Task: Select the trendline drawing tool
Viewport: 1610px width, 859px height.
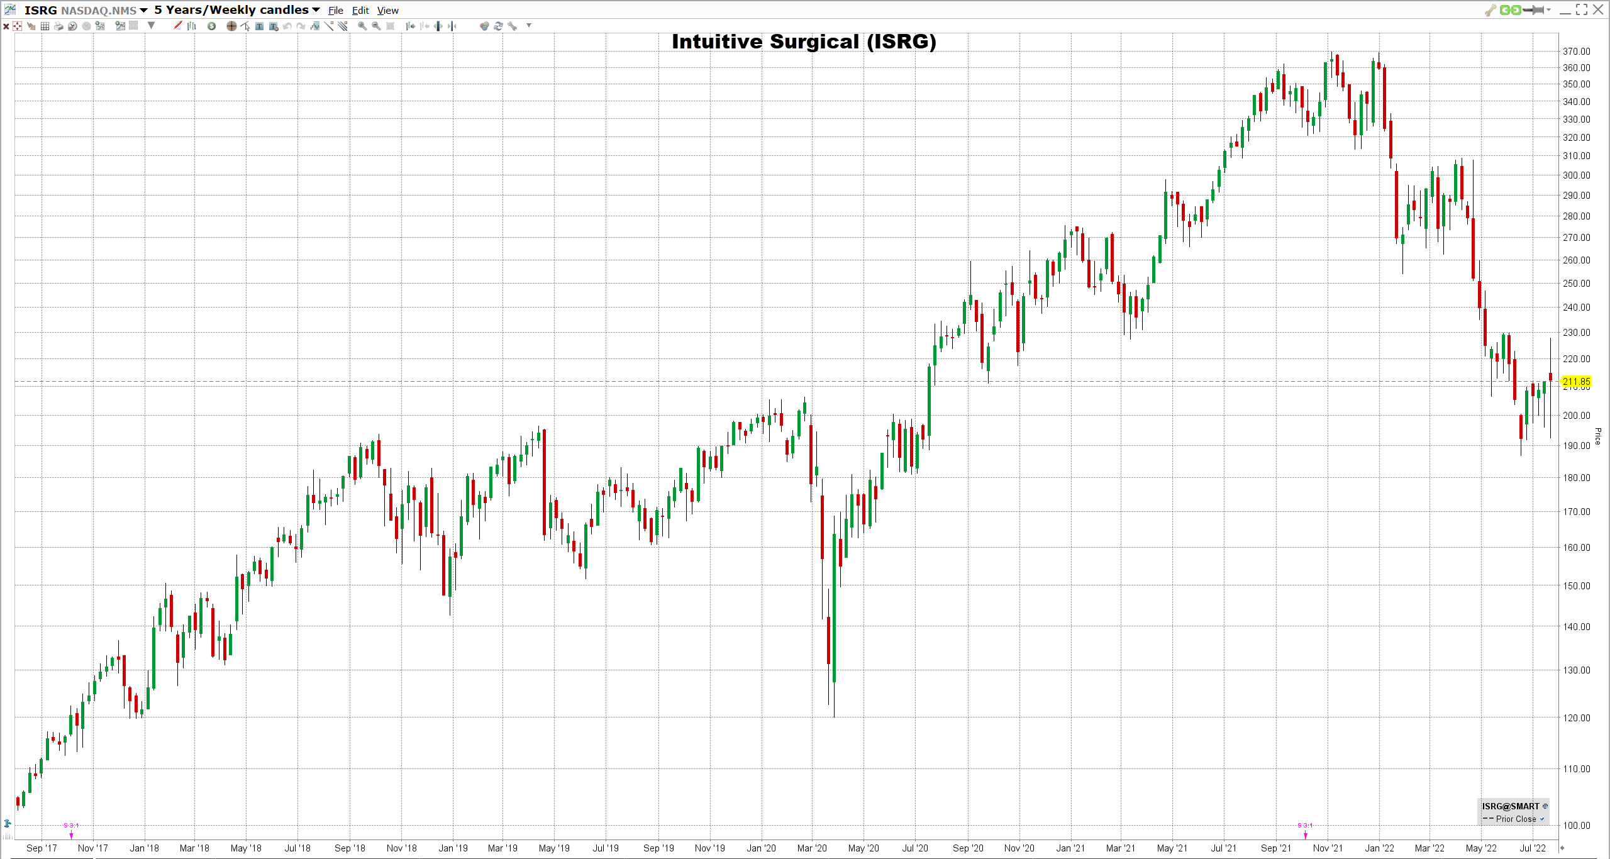Action: tap(329, 26)
